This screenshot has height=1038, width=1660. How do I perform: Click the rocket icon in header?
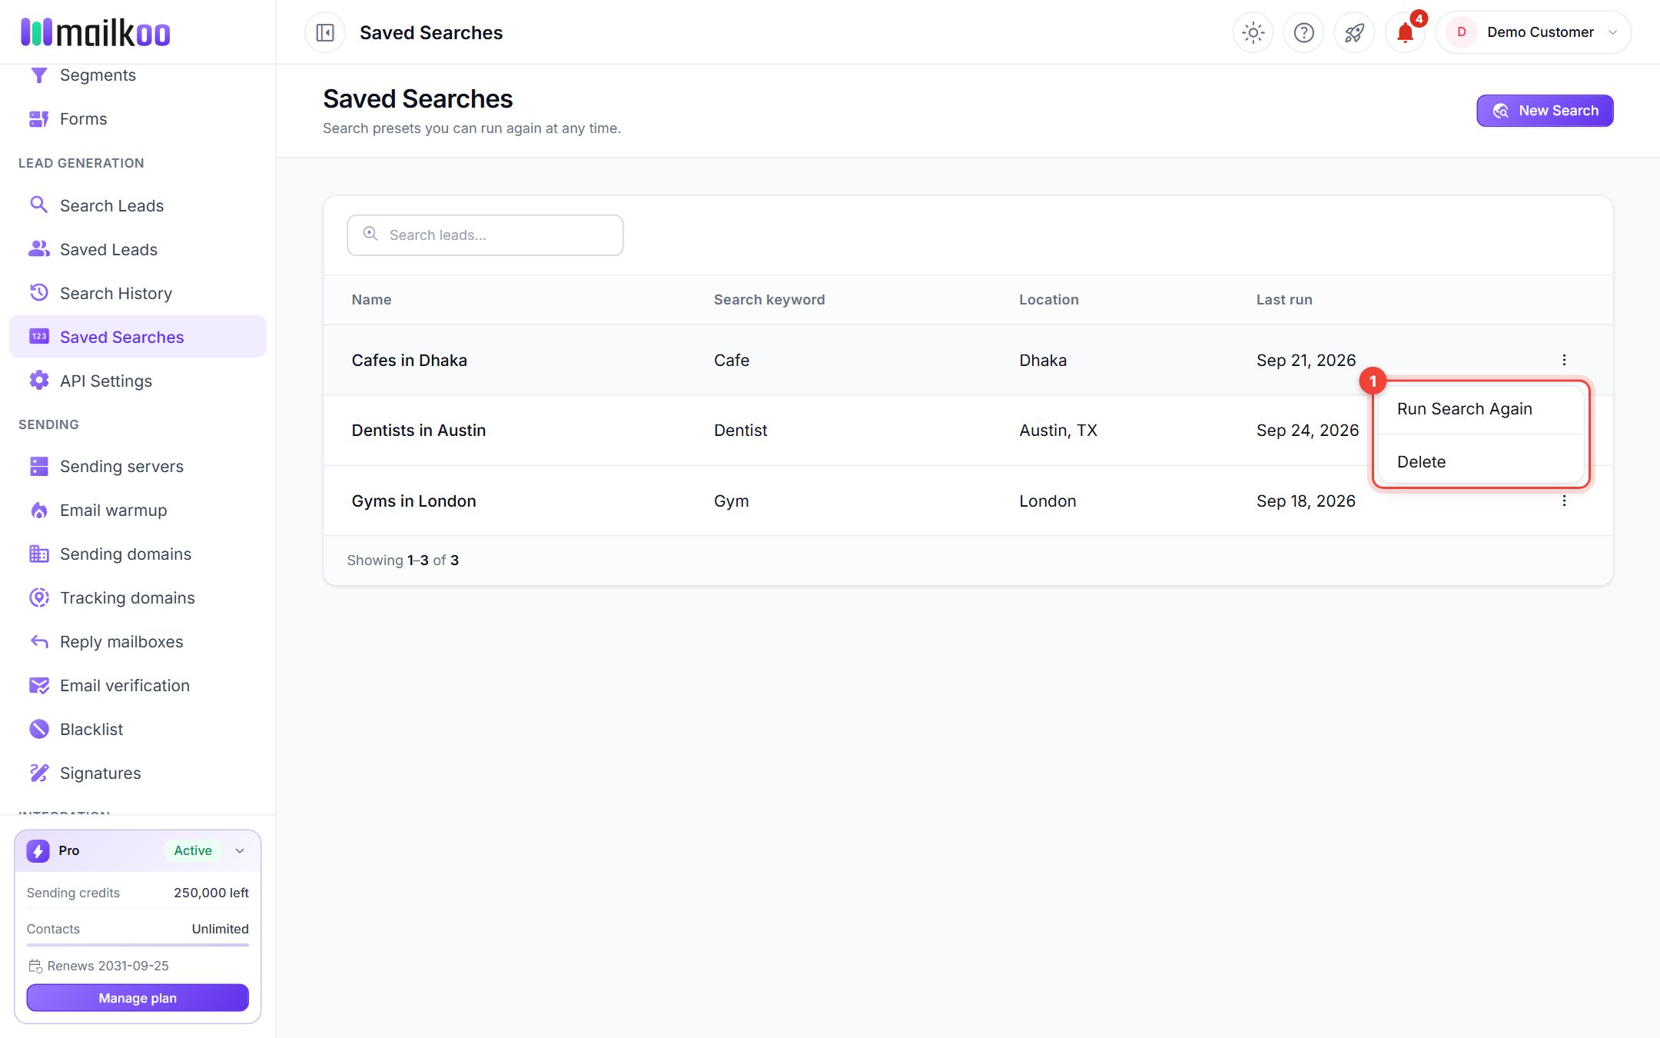click(1354, 32)
